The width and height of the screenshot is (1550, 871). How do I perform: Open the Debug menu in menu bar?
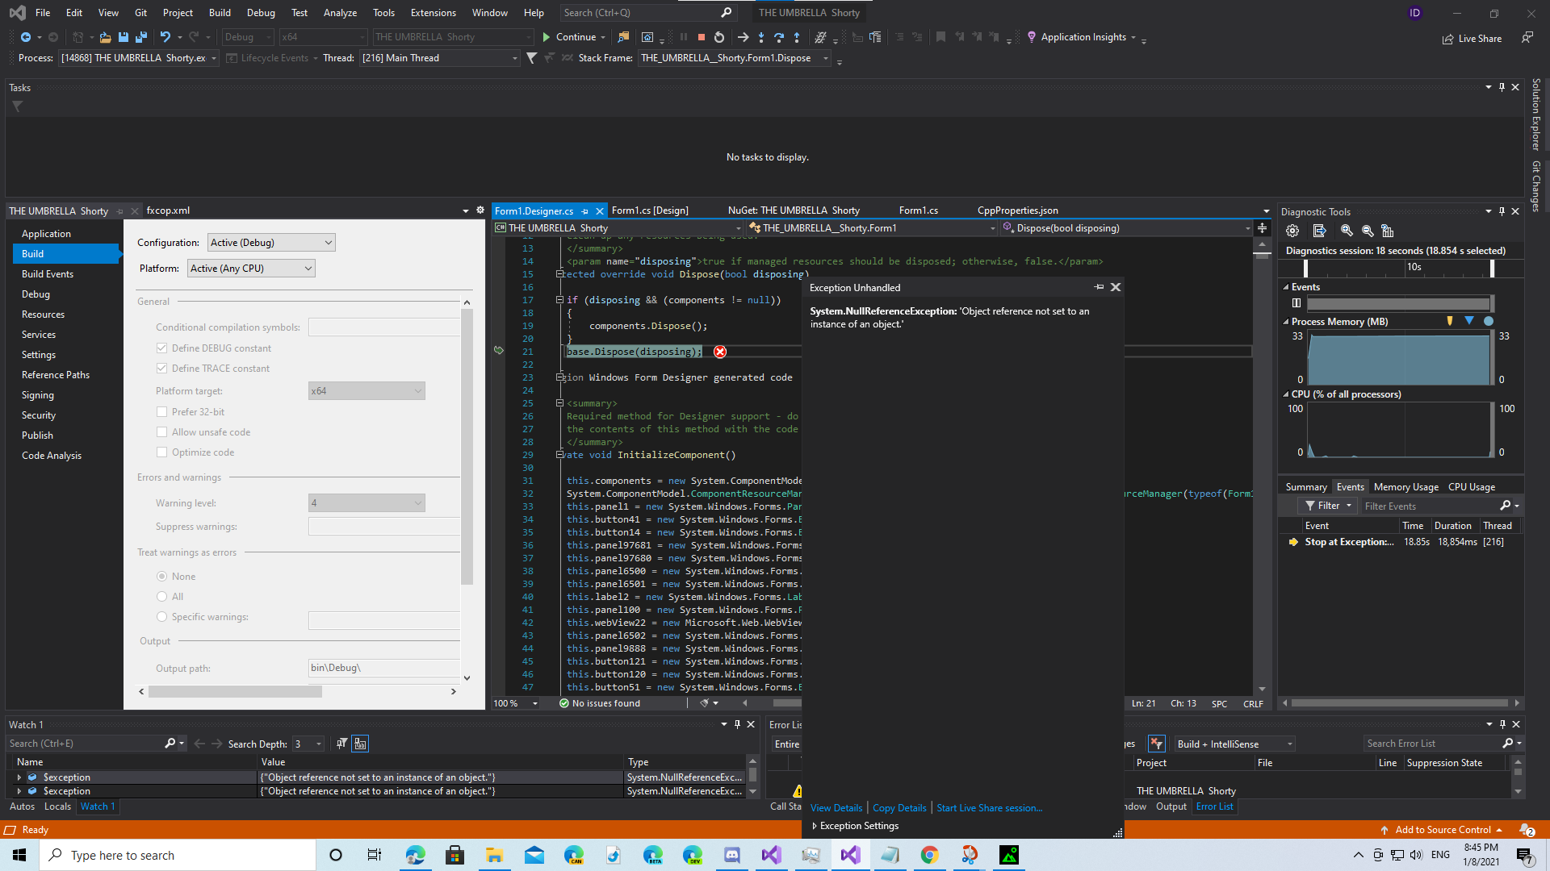pos(261,13)
